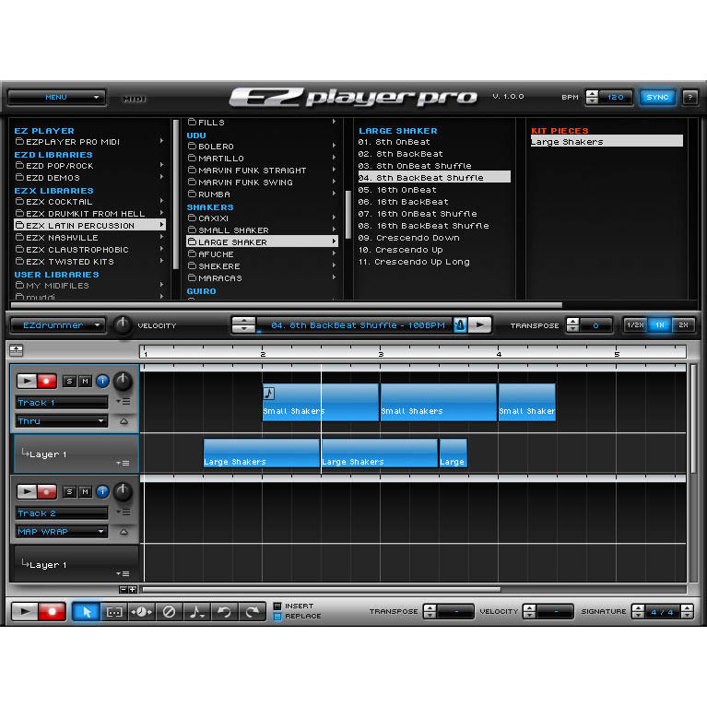Image resolution: width=707 pixels, height=707 pixels.
Task: Activate the split clip tool
Action: [x=142, y=611]
